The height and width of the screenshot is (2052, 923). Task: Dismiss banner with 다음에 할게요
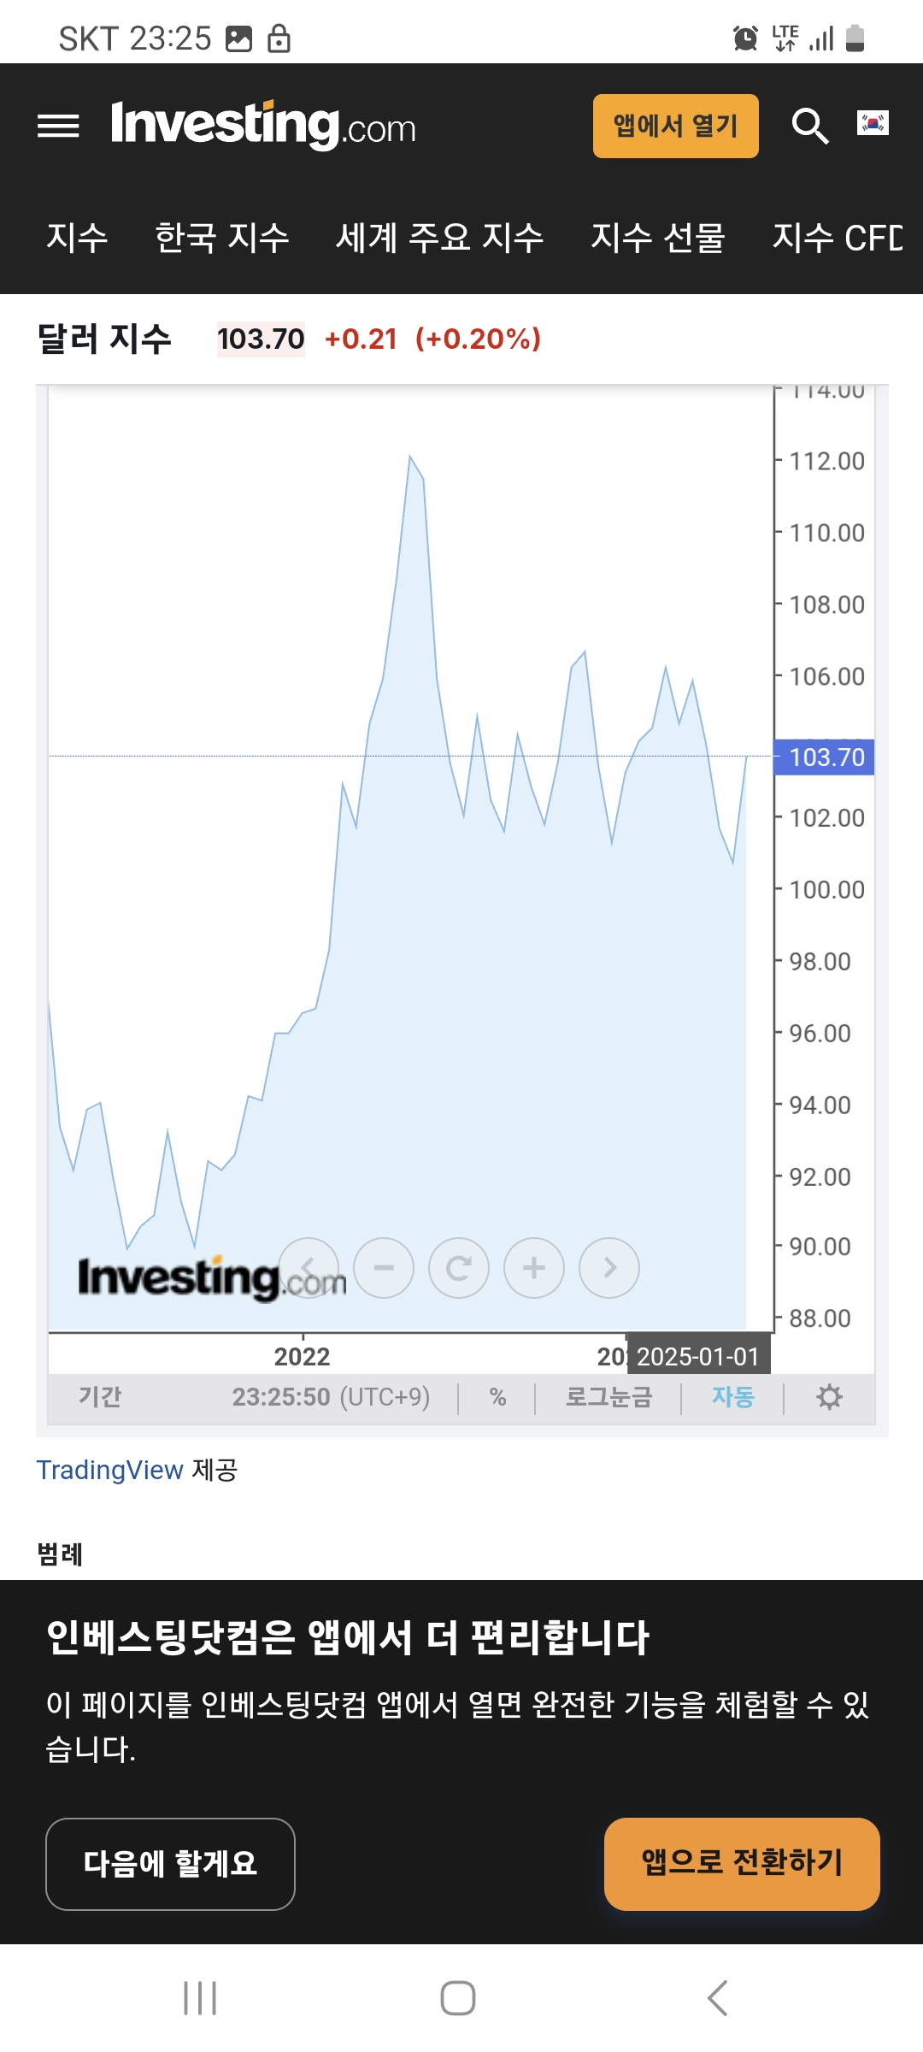click(170, 1864)
